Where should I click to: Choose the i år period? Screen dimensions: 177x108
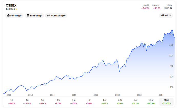89,102
